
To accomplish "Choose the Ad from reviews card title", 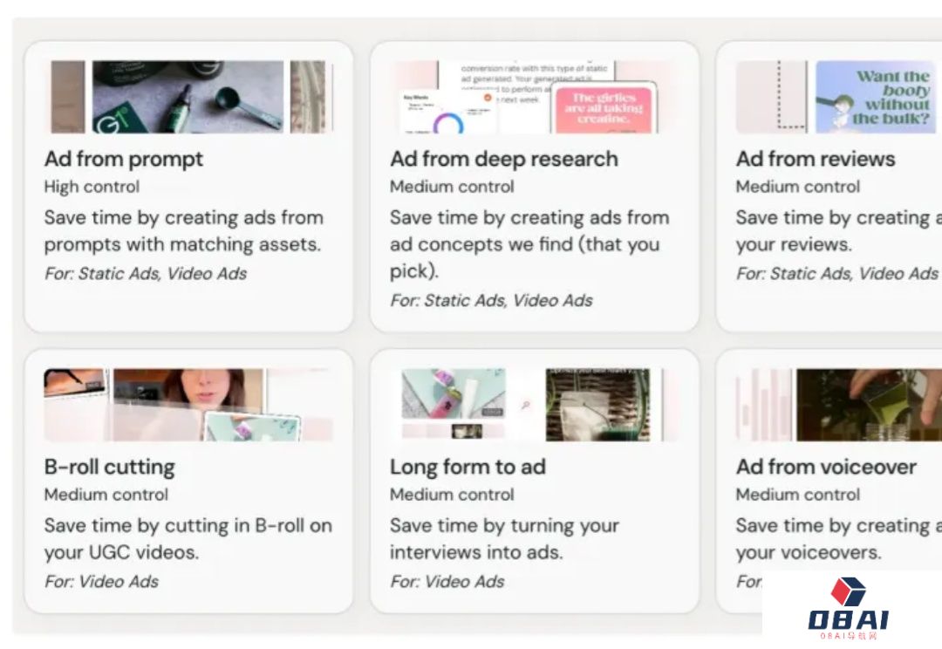I will pos(816,159).
